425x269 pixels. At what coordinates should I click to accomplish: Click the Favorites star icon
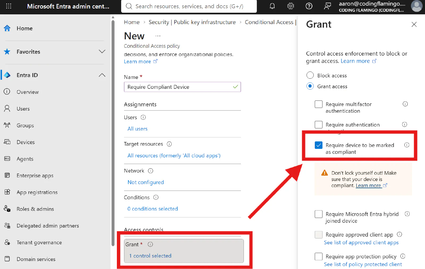[x=7, y=52]
